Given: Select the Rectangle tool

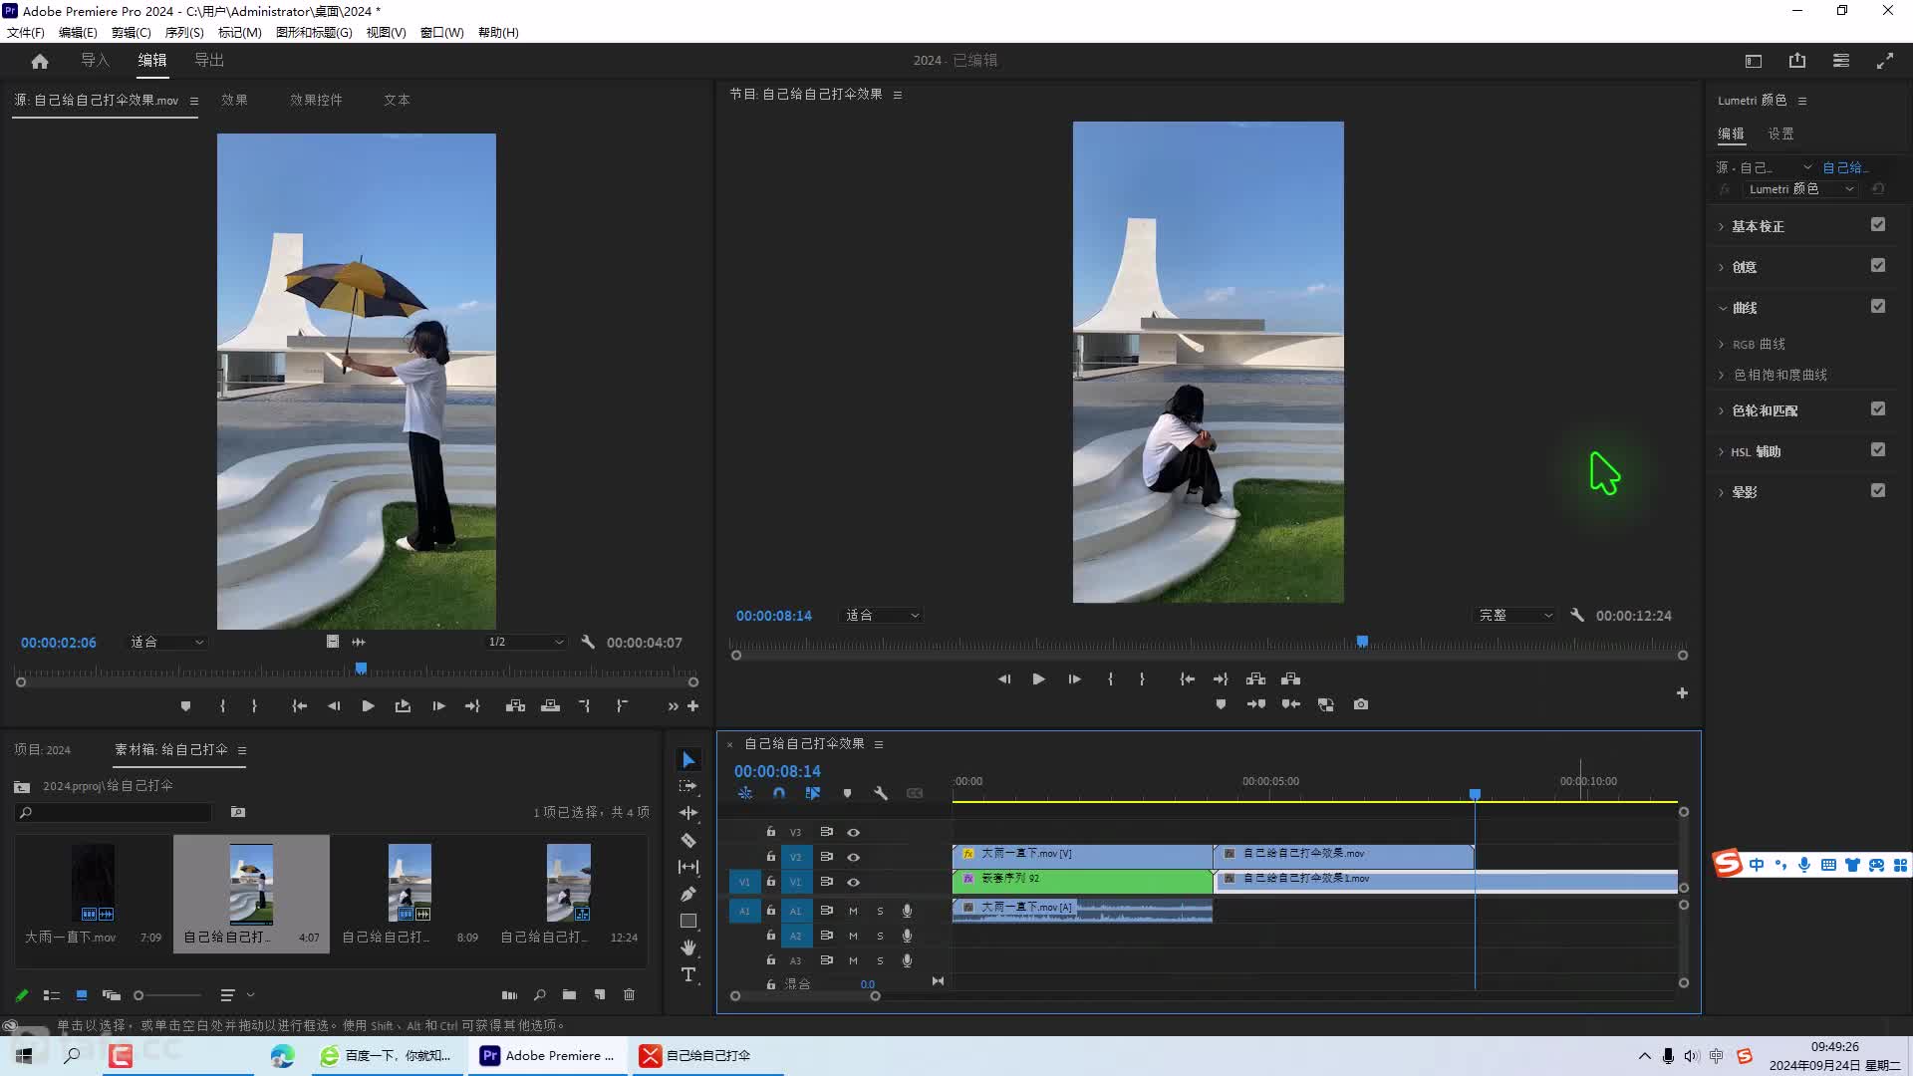Looking at the screenshot, I should click(x=688, y=921).
